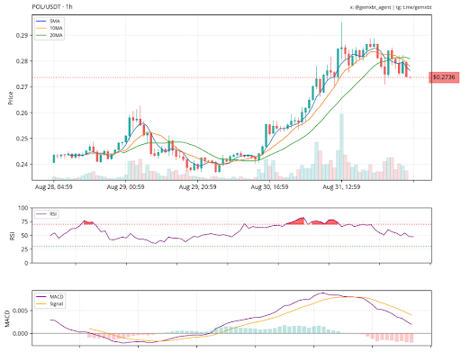Click the RSI 75 axis tick label
Viewport: 461px width, 352px height.
(23, 222)
